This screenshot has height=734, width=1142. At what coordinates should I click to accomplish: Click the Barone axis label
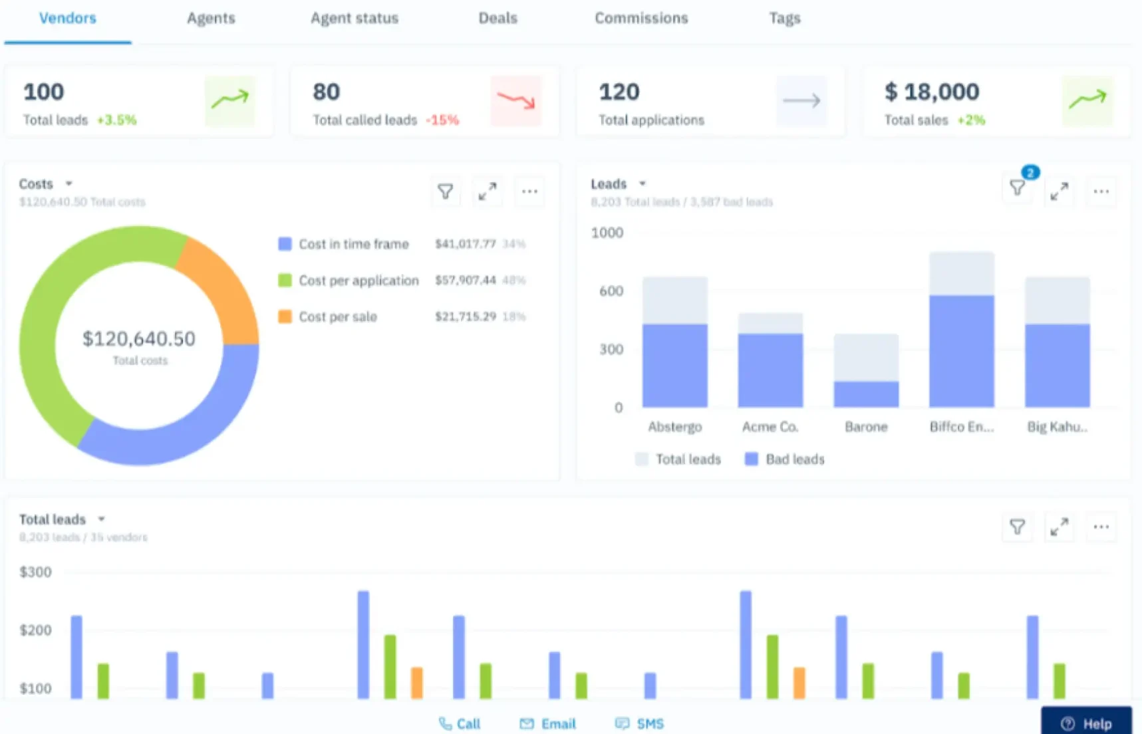coord(866,427)
